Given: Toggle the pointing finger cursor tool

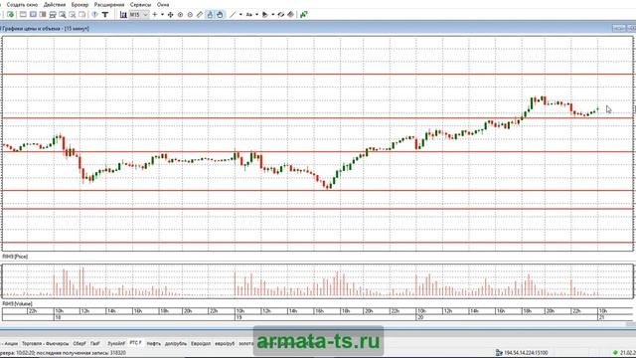Looking at the screenshot, I should coord(210,15).
